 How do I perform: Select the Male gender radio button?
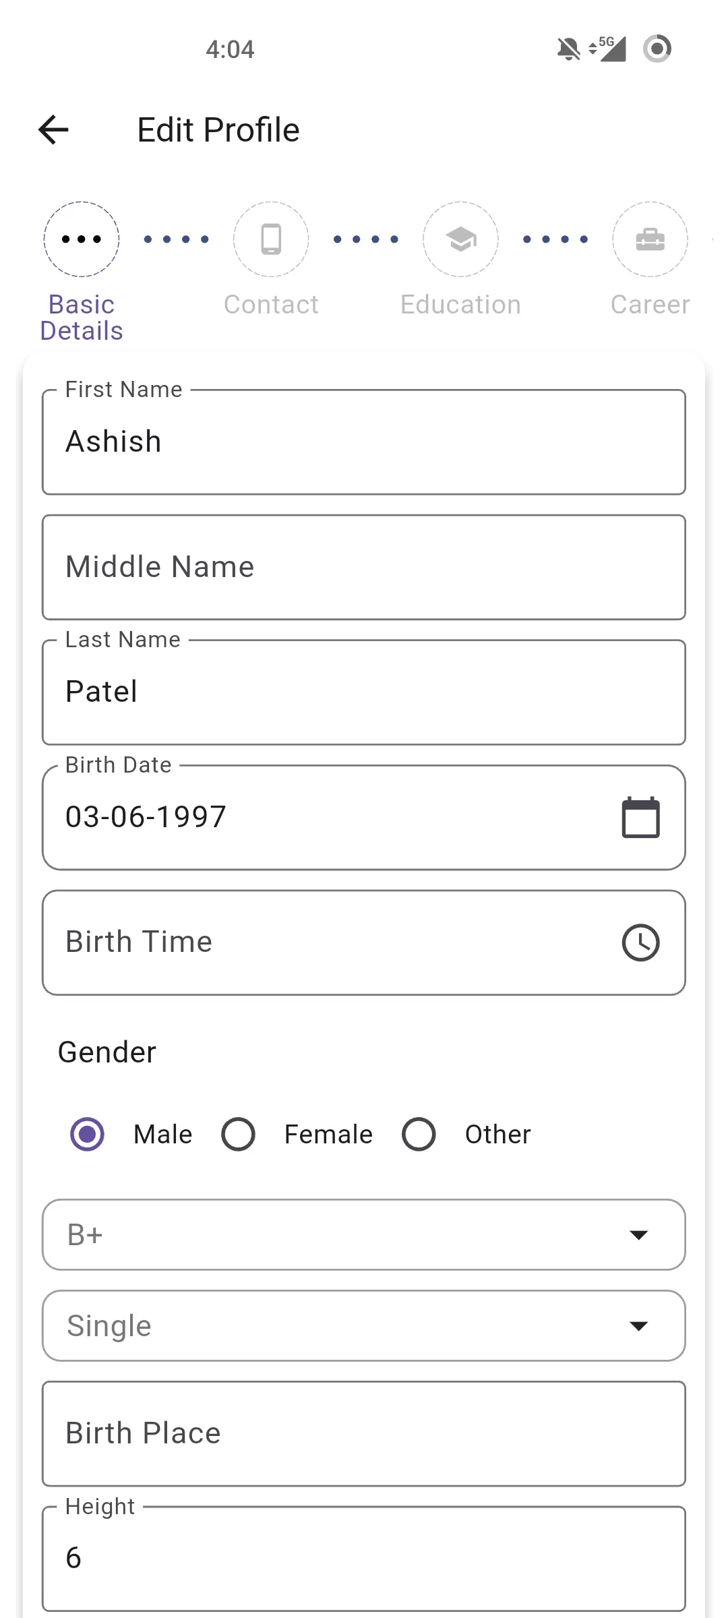(x=87, y=1134)
